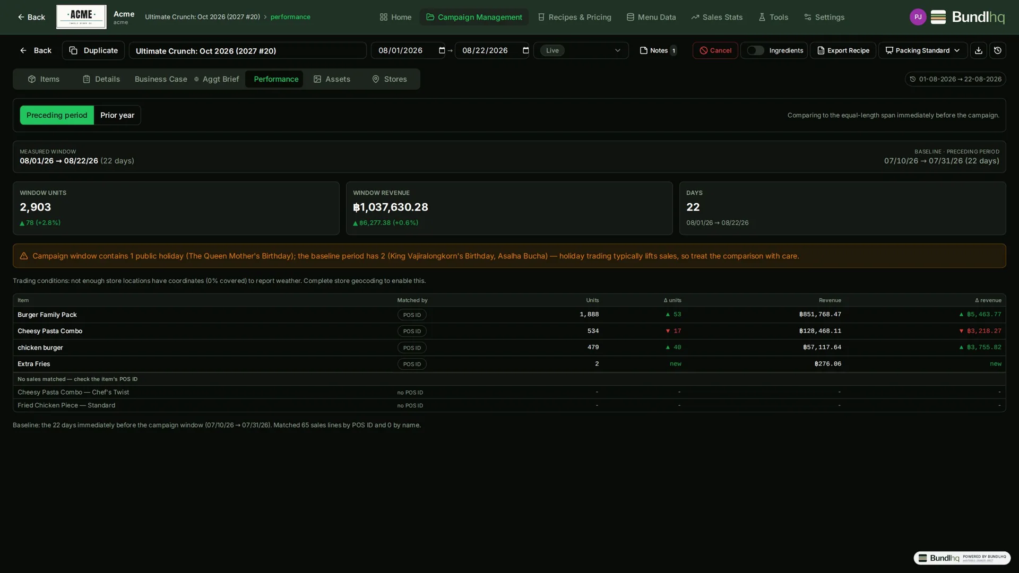Open the Stores tab
The width and height of the screenshot is (1019, 573).
390,79
